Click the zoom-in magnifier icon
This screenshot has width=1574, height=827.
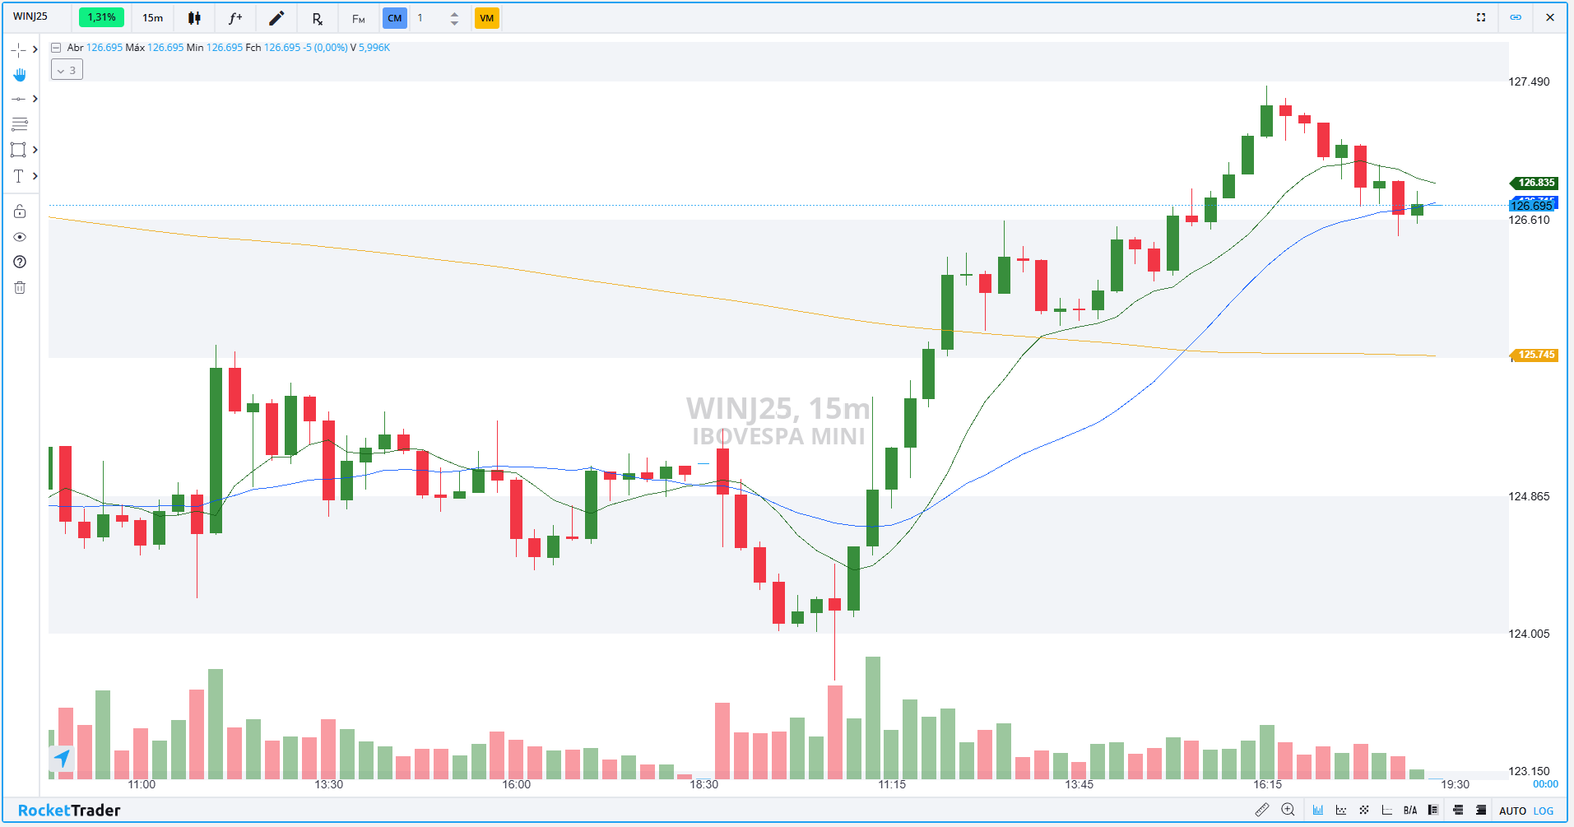[1288, 810]
